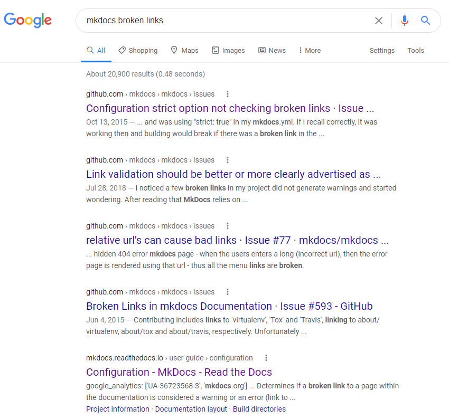Screen dimensions: 449x419
Task: Start a voice search with the microphone icon
Action: click(x=404, y=20)
